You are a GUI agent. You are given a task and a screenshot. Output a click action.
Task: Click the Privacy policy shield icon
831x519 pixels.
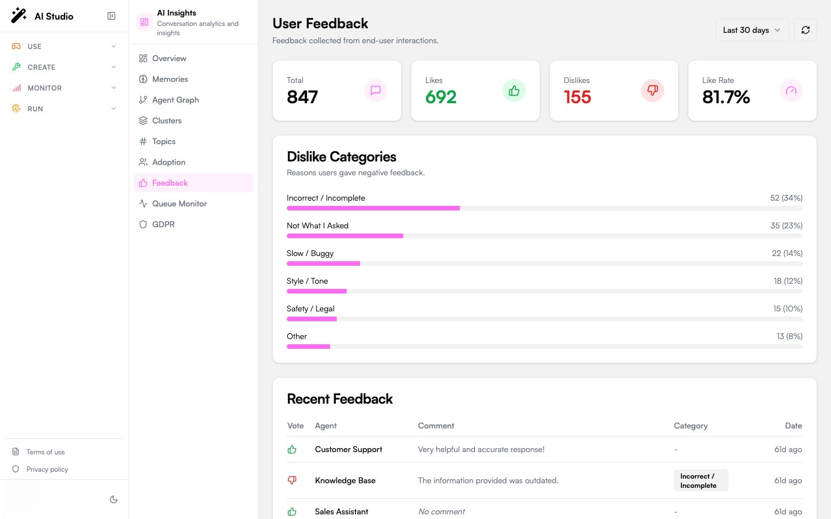click(16, 469)
